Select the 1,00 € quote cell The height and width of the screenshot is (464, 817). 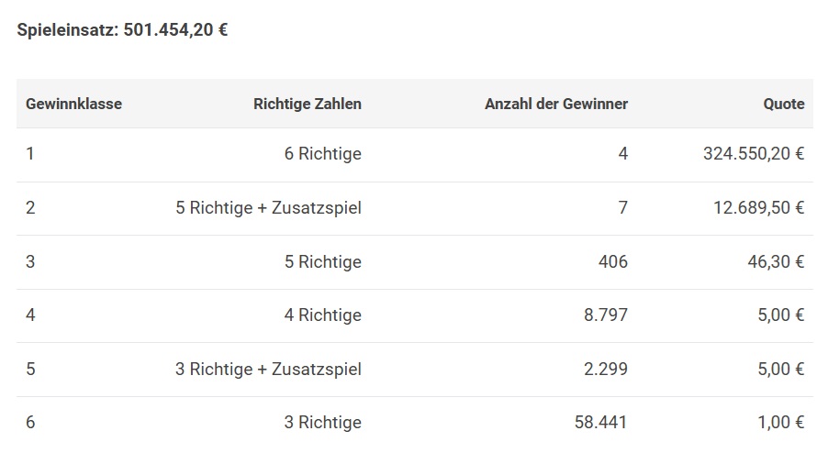780,423
